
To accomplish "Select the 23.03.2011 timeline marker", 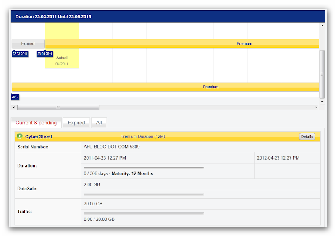I will pos(20,53).
